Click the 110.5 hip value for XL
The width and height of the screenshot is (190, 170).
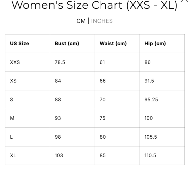click(150, 155)
